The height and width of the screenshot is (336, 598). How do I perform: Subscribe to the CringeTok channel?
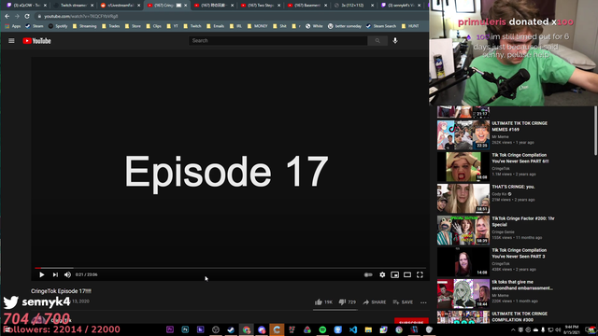pos(411,321)
